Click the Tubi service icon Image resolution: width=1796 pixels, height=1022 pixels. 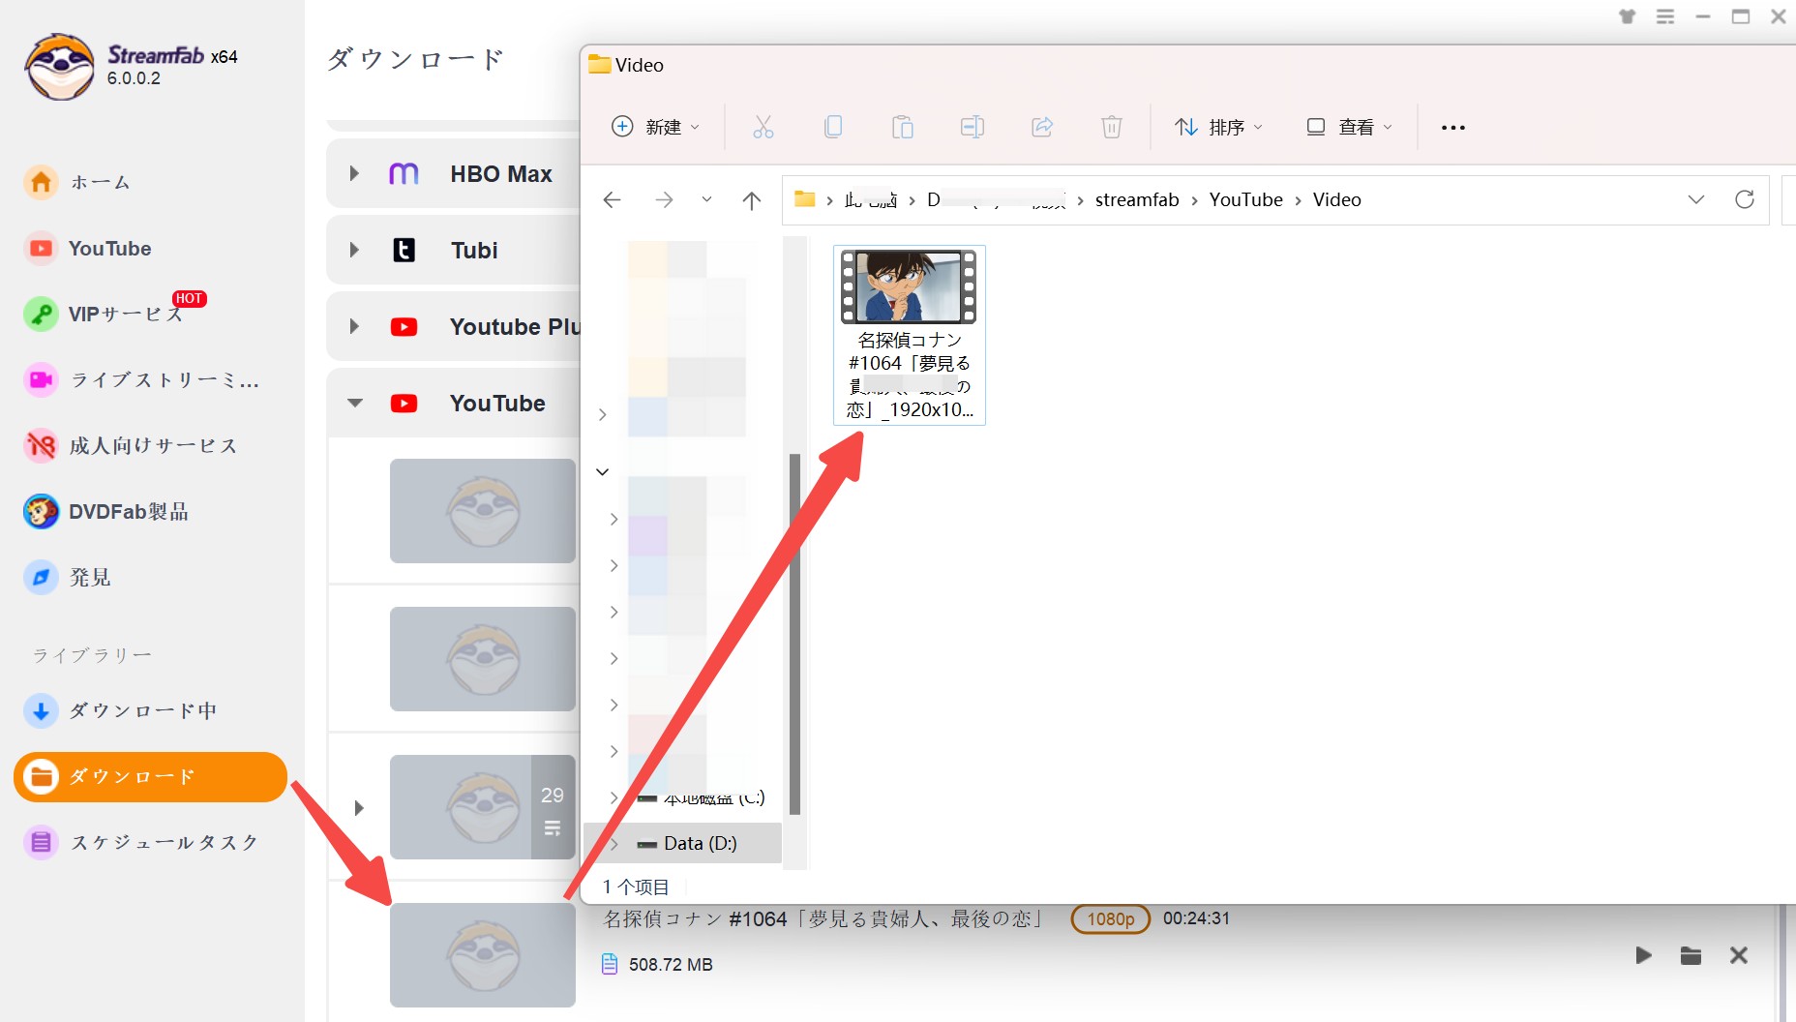404,250
